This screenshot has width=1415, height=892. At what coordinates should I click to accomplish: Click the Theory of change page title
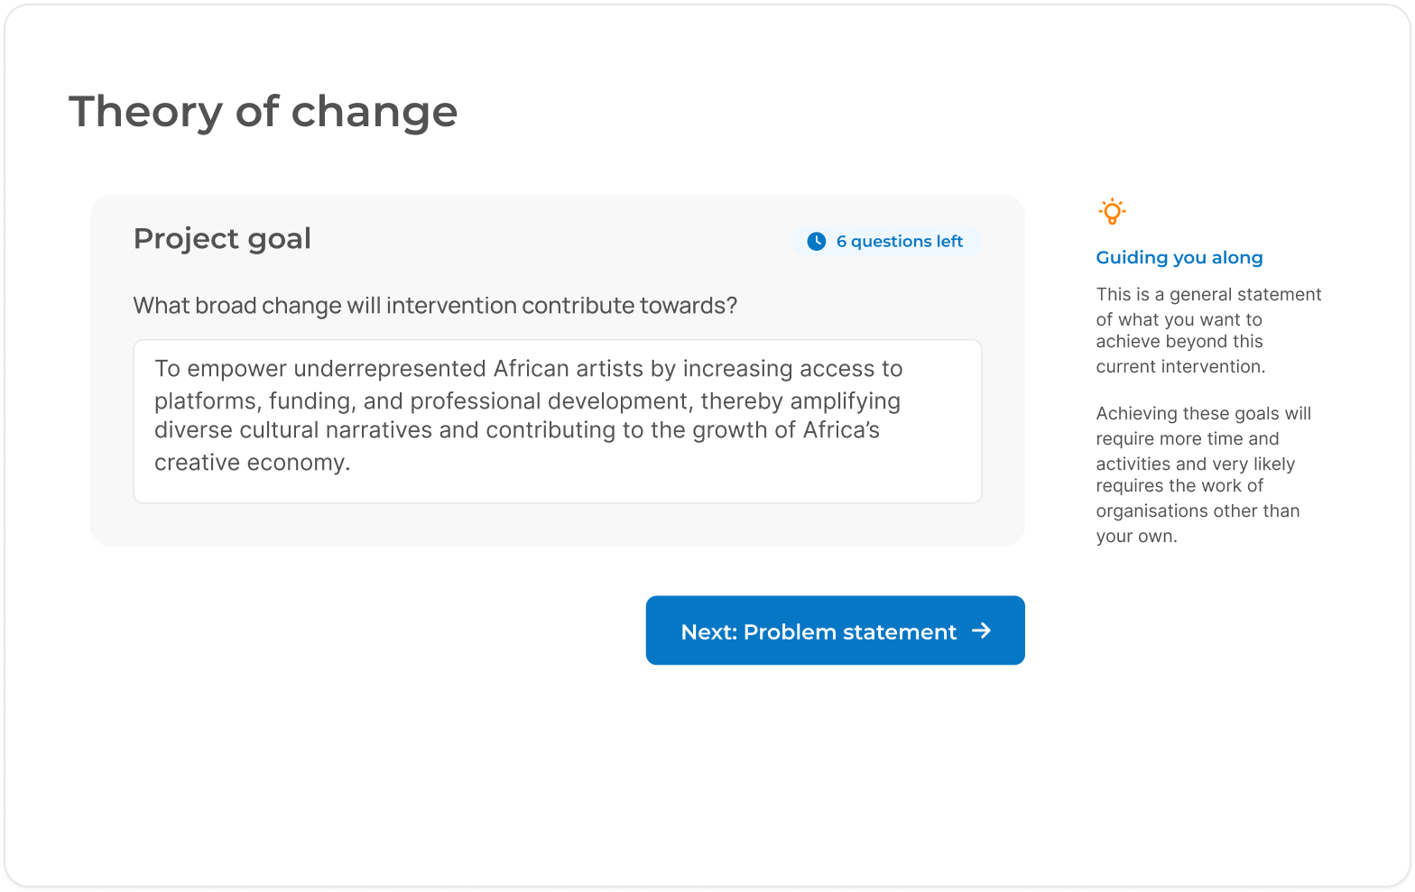point(263,112)
